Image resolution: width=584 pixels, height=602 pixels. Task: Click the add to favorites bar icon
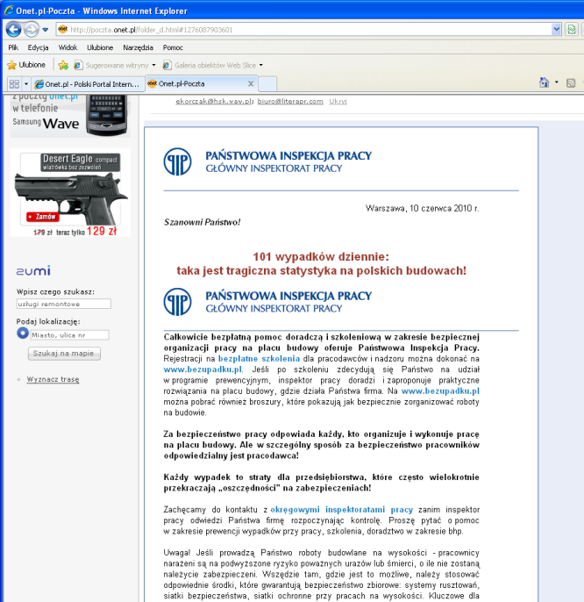[x=63, y=65]
